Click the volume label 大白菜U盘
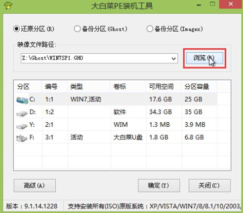The width and height of the screenshot is (243, 213). point(128,137)
